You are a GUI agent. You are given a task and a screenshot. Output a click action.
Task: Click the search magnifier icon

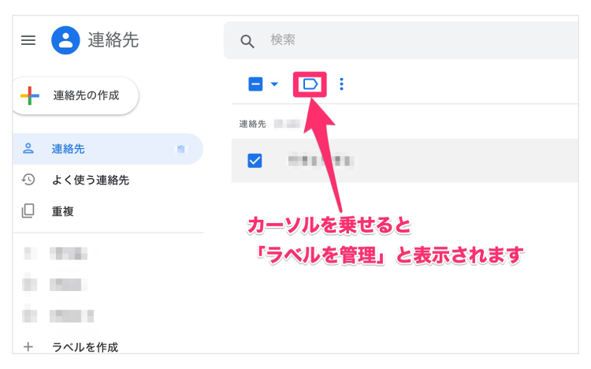[x=247, y=41]
